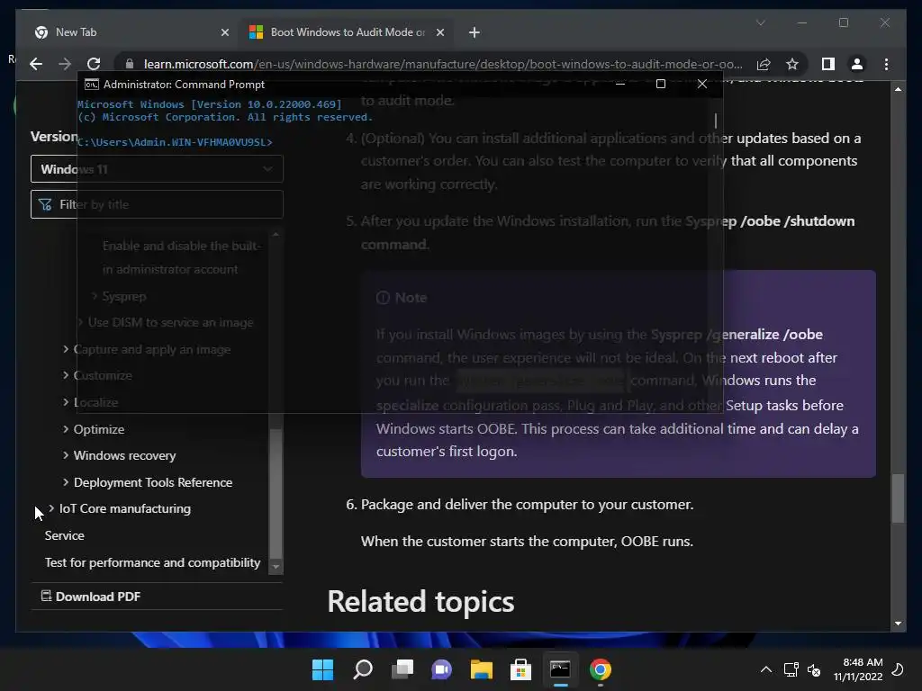
Task: Expand the Customize section
Action: [66, 375]
